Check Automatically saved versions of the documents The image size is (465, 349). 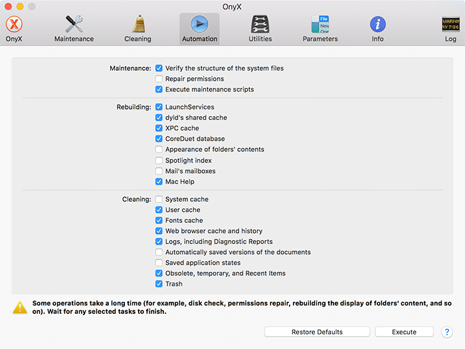click(159, 252)
